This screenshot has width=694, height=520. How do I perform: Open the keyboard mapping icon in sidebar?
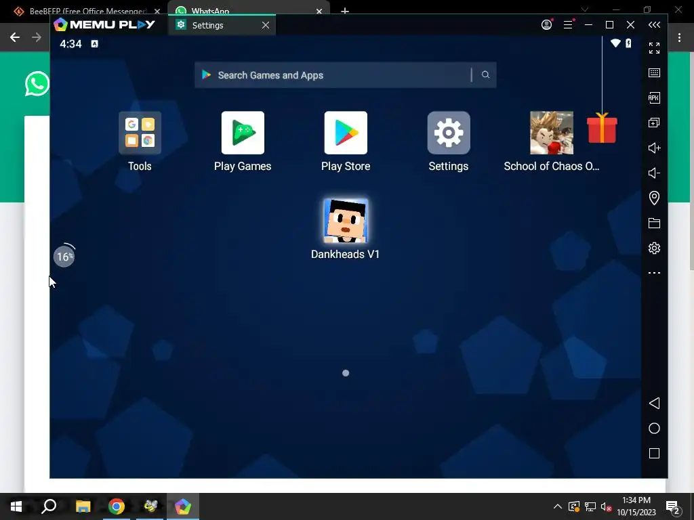click(654, 72)
